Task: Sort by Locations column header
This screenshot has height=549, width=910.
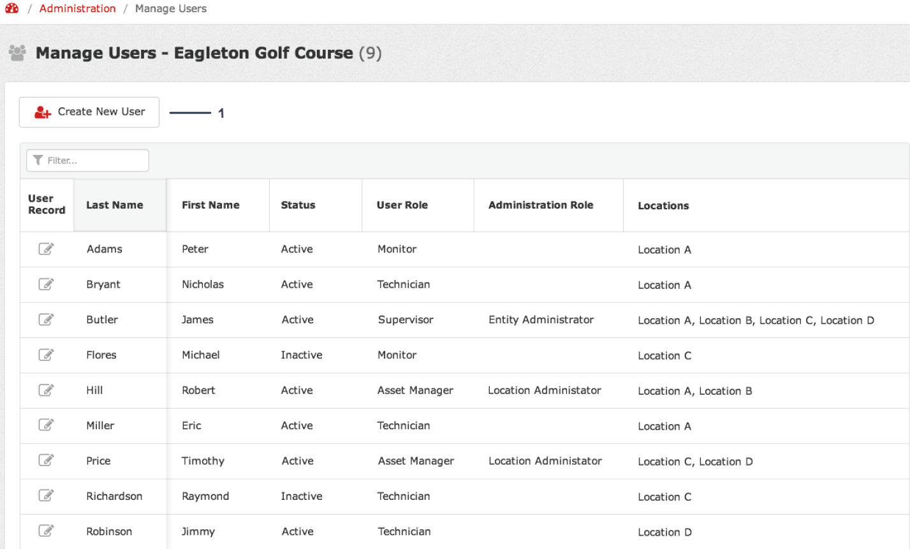Action: [663, 206]
